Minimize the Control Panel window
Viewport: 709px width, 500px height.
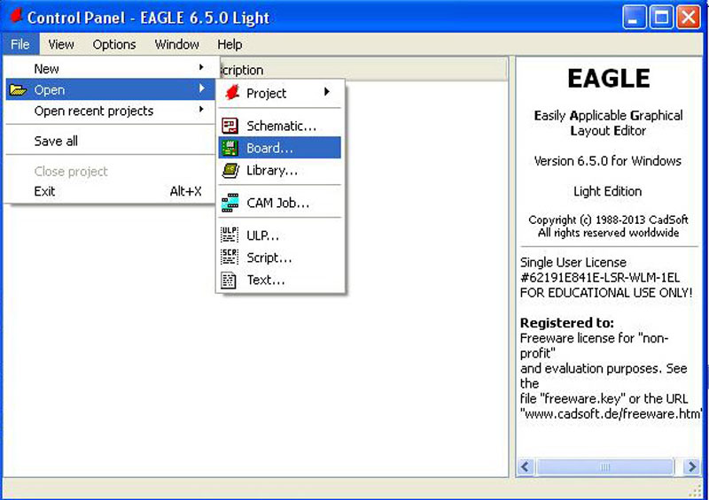click(634, 18)
